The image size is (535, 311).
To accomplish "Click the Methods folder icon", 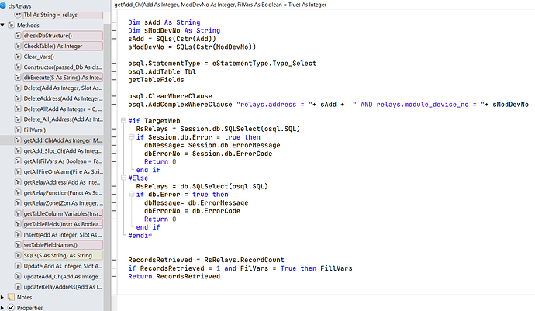I will [9, 26].
